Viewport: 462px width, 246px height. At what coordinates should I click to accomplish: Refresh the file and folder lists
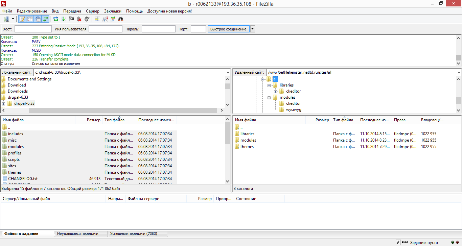(x=56, y=19)
